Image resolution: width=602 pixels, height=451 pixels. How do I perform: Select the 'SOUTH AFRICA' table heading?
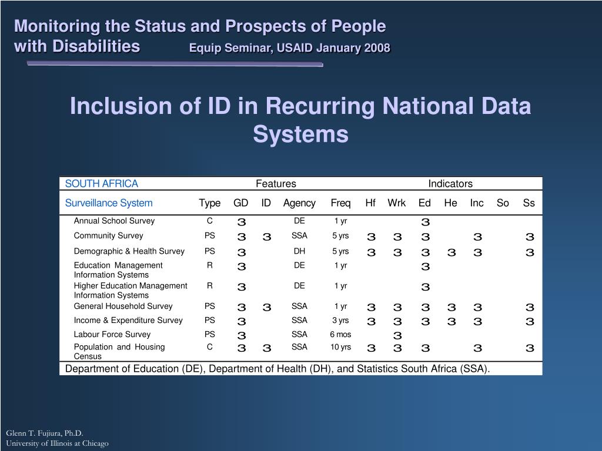(101, 184)
